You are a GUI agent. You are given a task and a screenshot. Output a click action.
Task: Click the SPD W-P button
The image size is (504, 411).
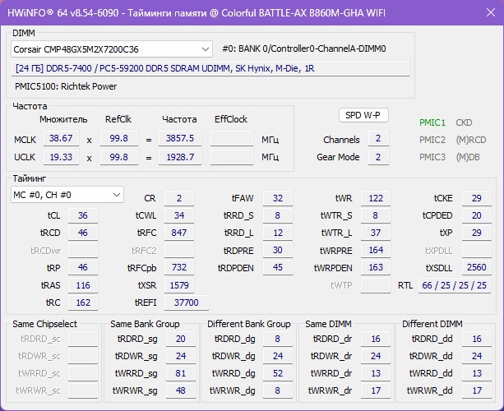click(363, 115)
